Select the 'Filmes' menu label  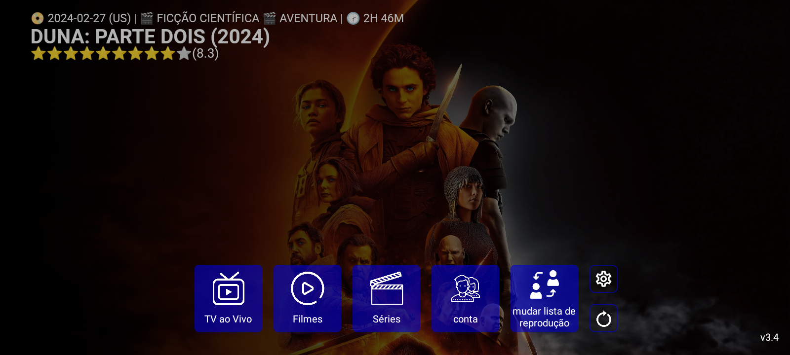tap(307, 319)
